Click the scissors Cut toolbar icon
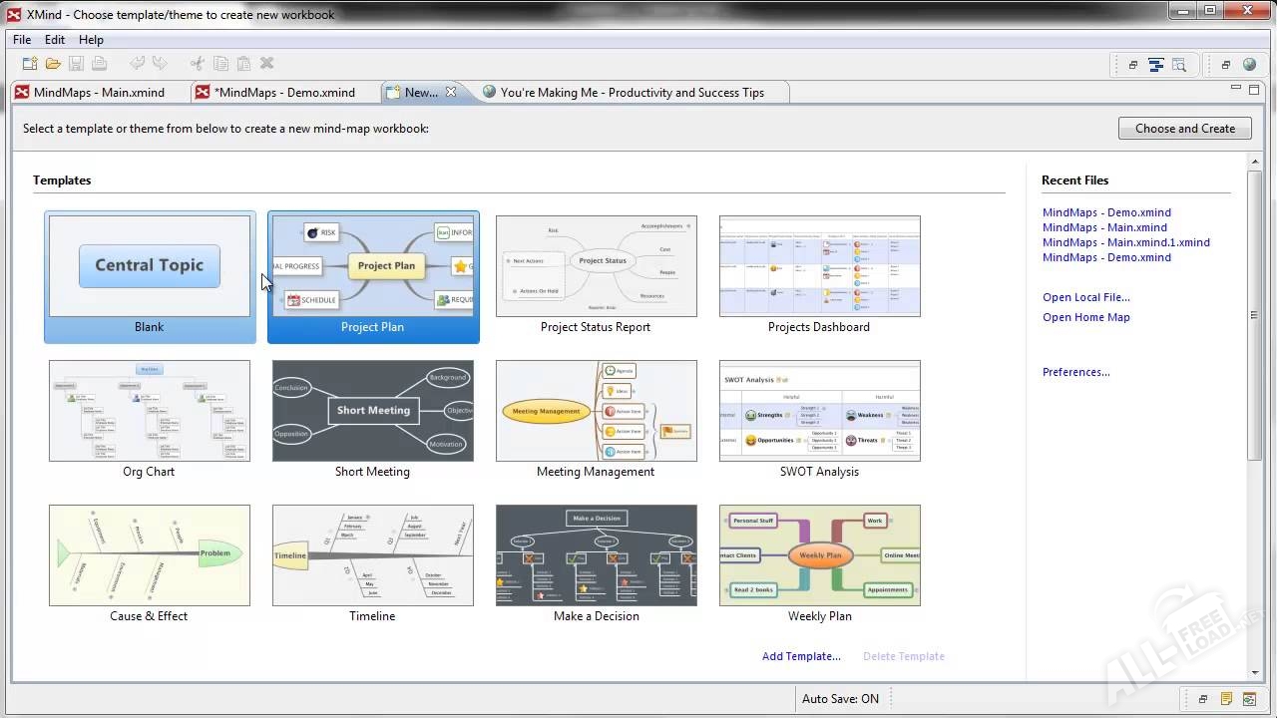 pyautogui.click(x=197, y=64)
